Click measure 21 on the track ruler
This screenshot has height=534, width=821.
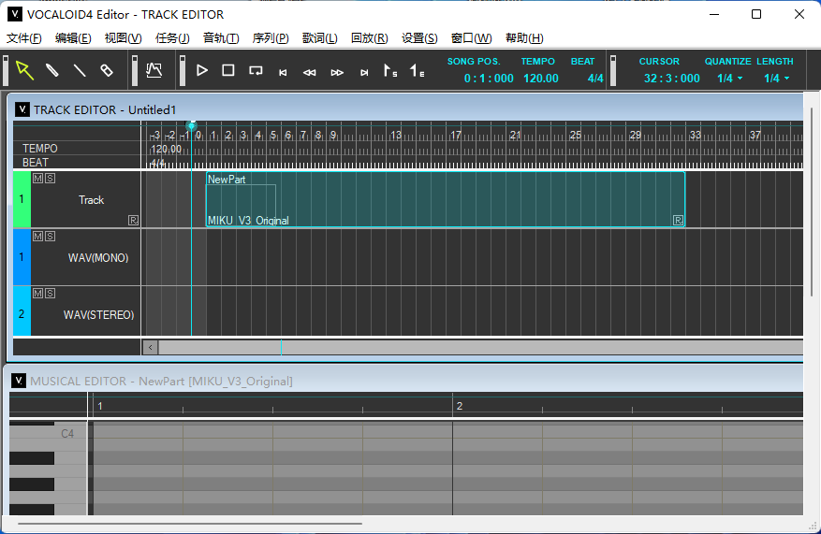(515, 135)
